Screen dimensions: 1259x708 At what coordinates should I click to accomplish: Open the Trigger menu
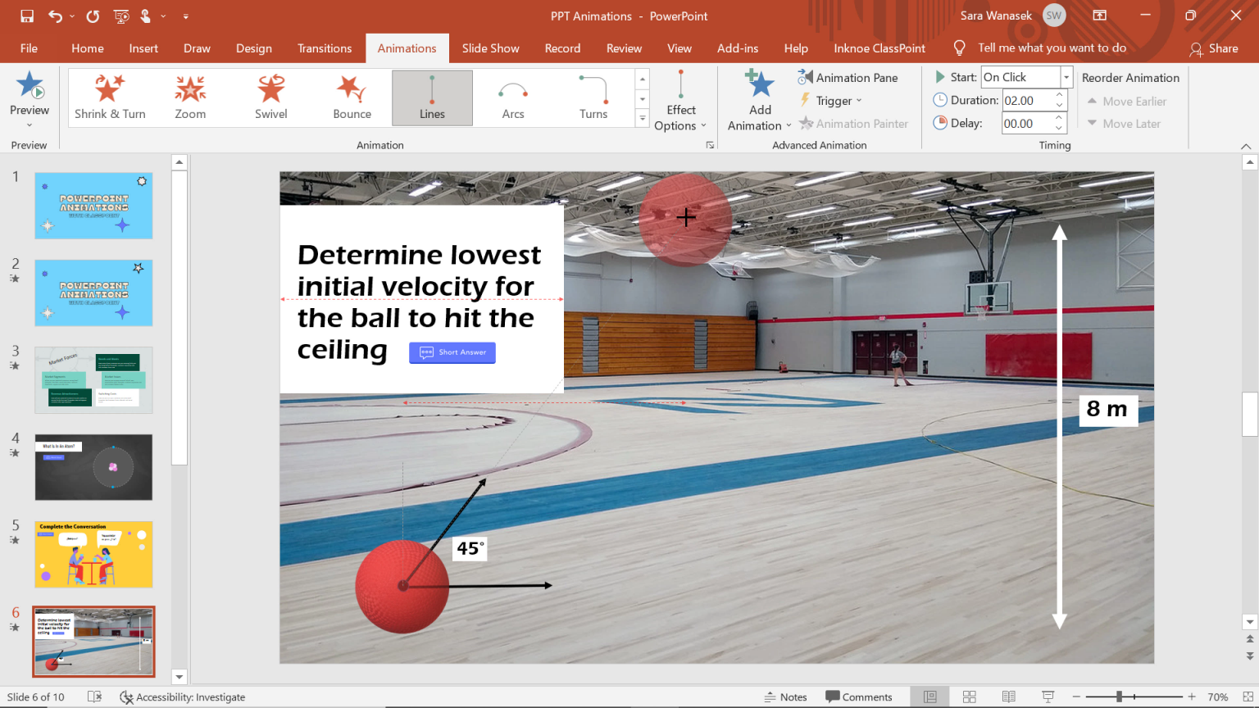pos(831,100)
